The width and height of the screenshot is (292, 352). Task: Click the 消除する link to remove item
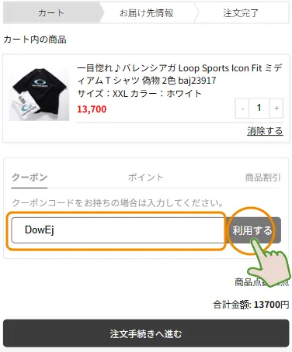tap(265, 131)
